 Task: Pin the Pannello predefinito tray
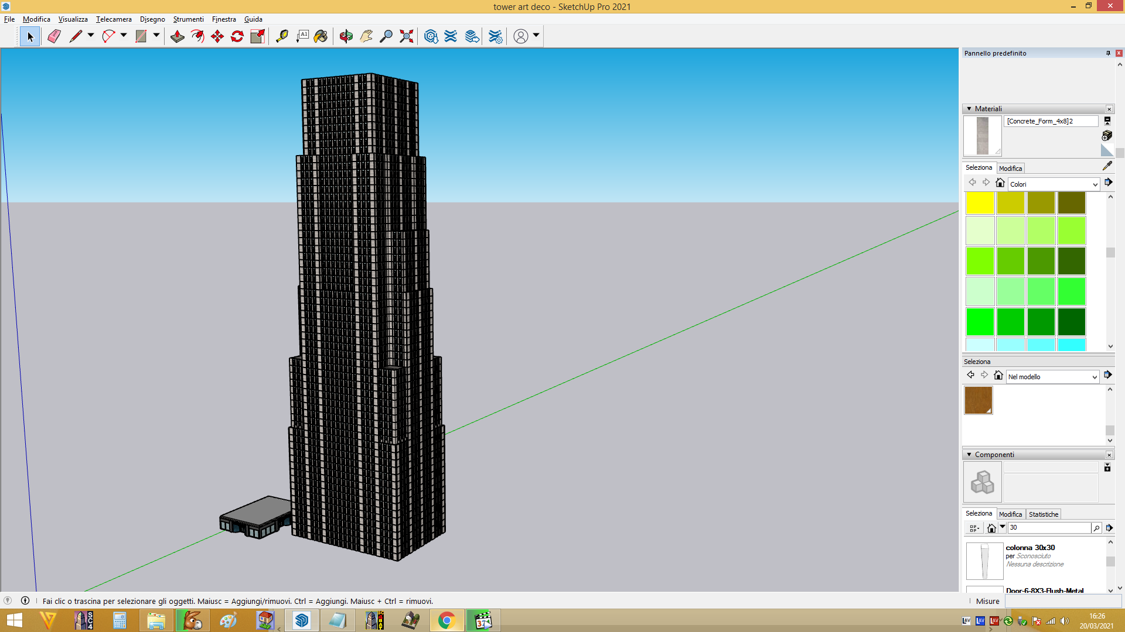click(x=1108, y=53)
